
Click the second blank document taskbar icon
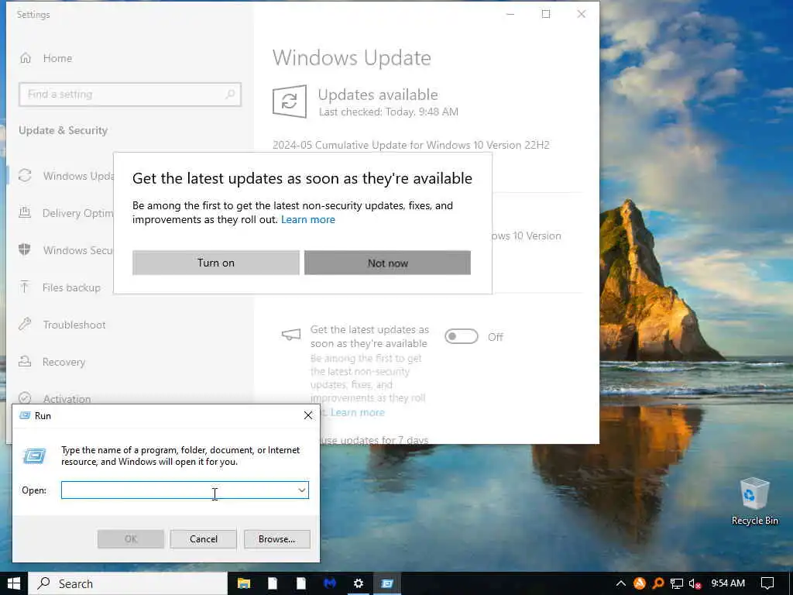(x=301, y=583)
